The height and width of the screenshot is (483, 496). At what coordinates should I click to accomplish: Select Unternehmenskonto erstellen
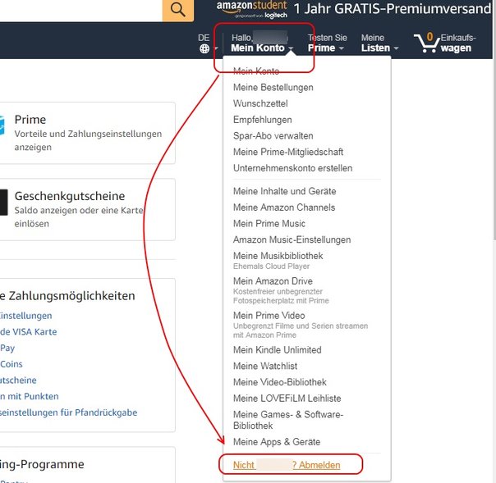[x=292, y=168]
